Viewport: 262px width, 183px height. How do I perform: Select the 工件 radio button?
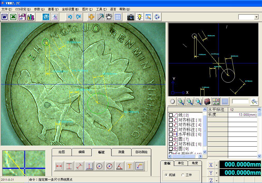pyautogui.click(x=183, y=175)
